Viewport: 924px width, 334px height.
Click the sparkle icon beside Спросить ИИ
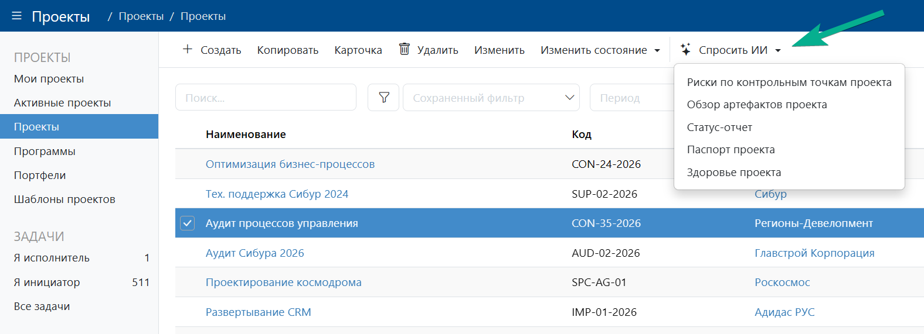[685, 49]
